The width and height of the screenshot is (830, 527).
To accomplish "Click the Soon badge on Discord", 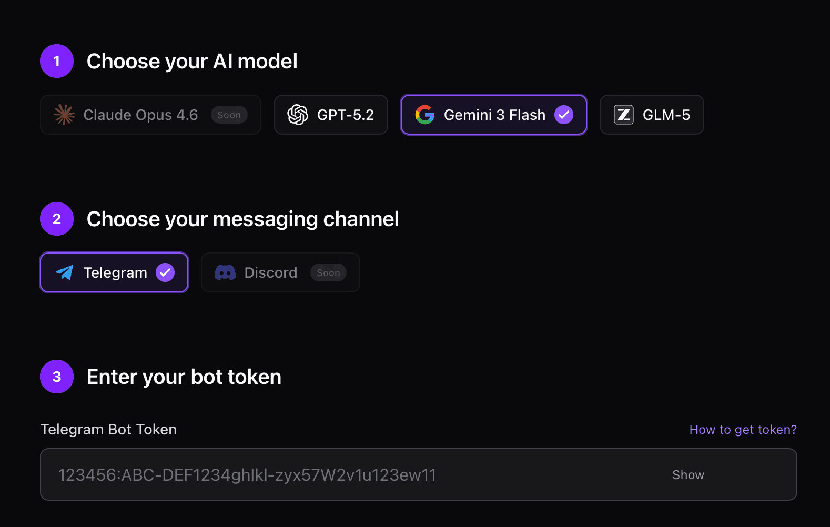I will 328,272.
